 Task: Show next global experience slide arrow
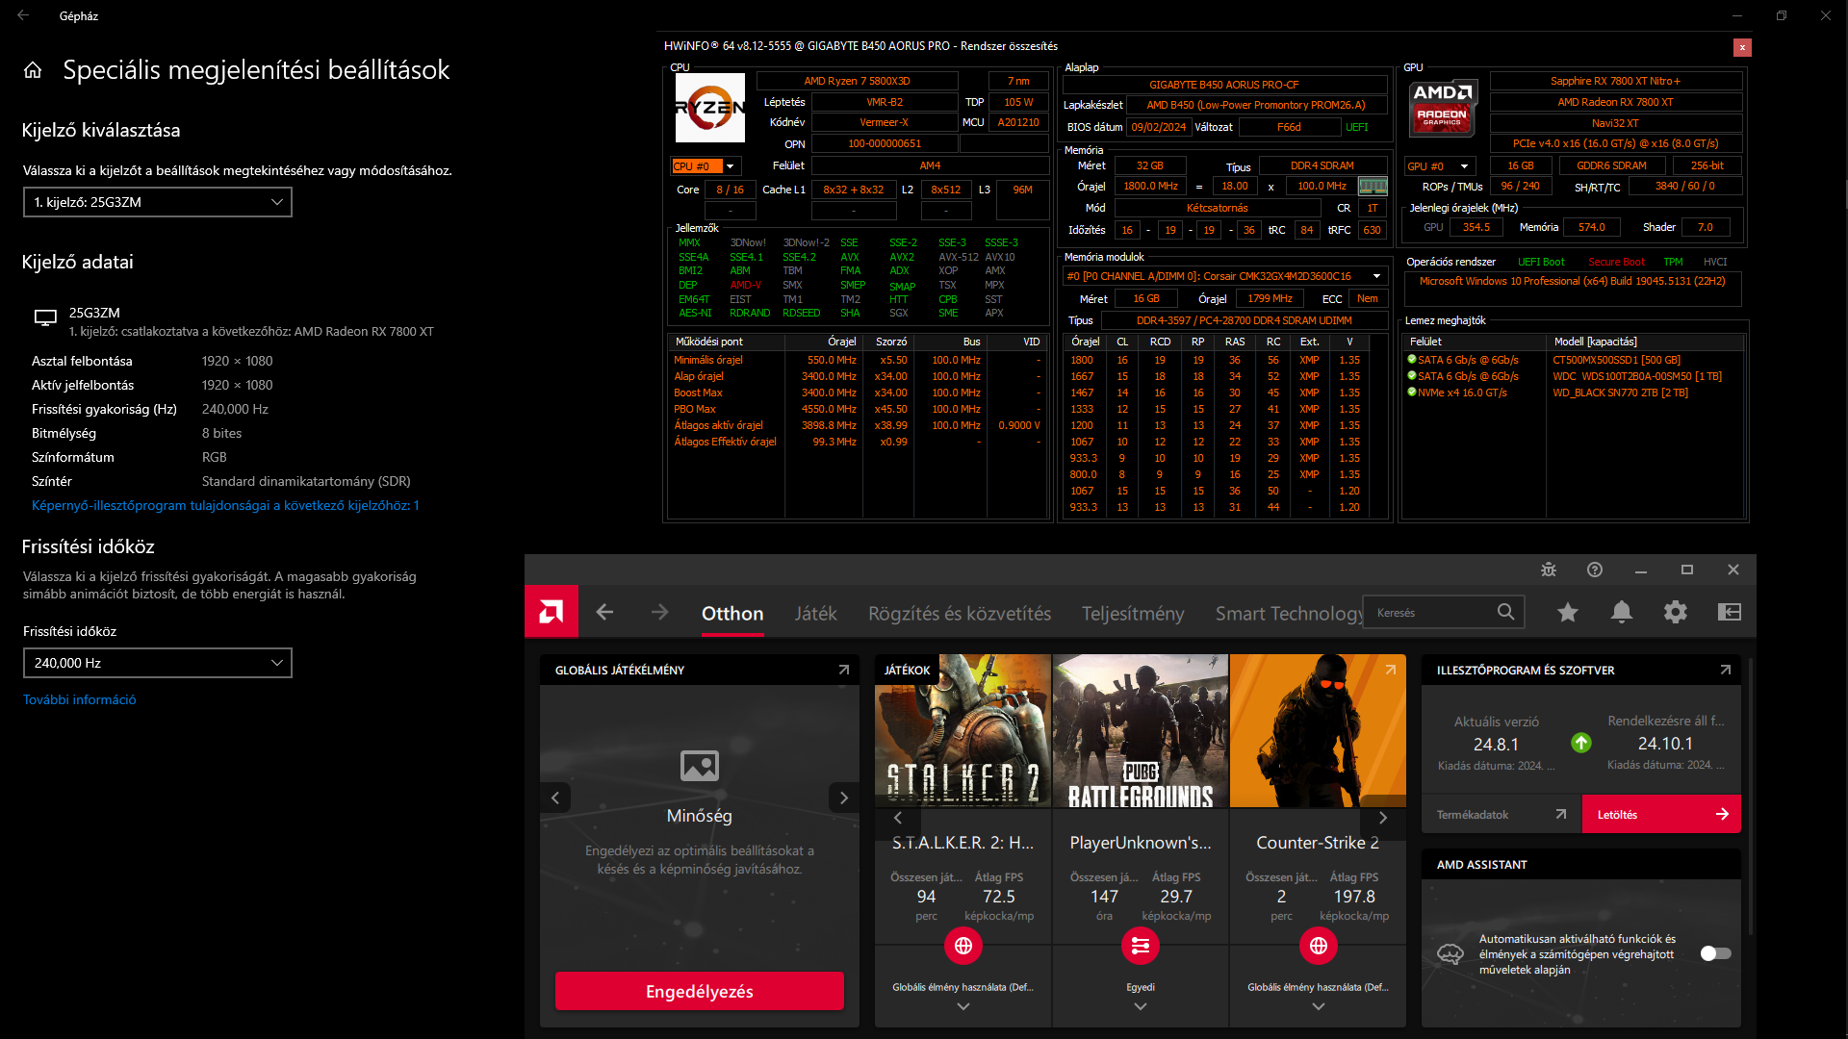click(844, 798)
